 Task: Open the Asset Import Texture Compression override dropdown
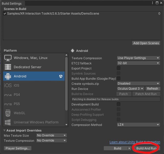click(52, 140)
